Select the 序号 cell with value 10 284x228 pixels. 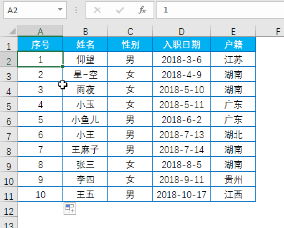[41, 194]
